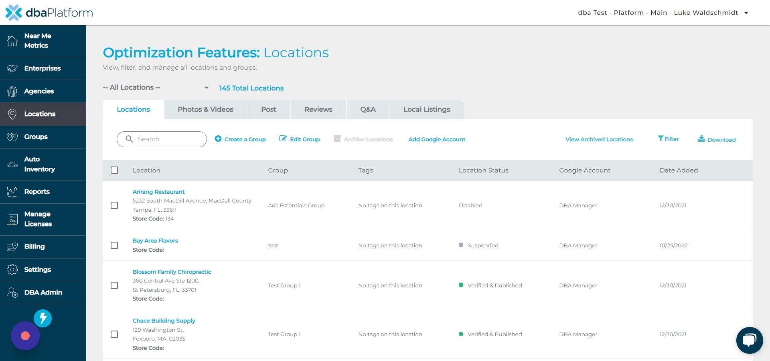Click the DBA Admin sidebar icon
Screen dimensions: 770x361
(12, 293)
